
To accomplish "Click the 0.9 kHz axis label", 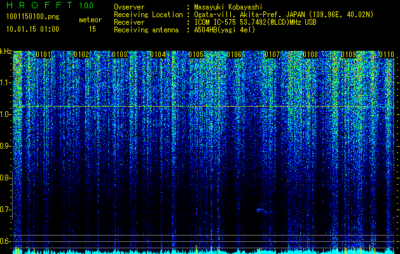I will coord(6,146).
